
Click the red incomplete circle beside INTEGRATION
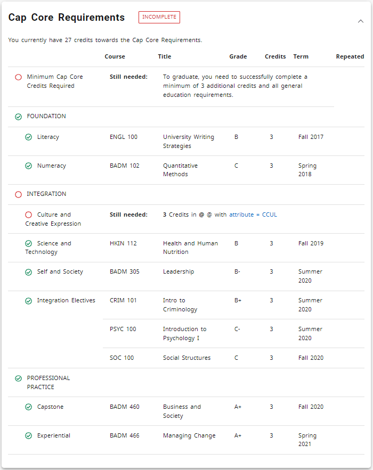18,194
